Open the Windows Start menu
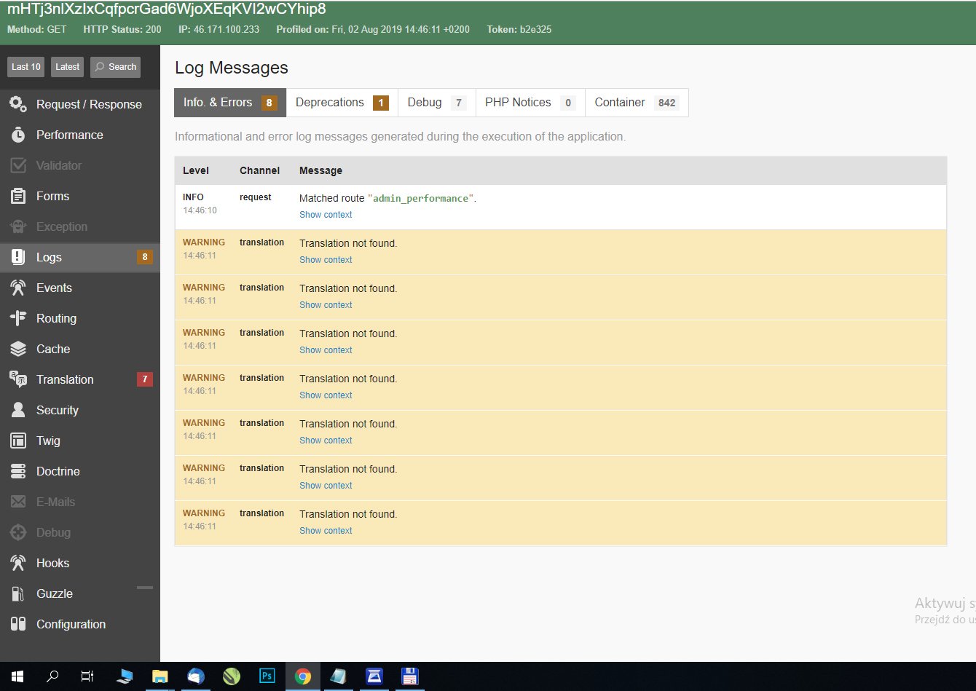 (x=17, y=676)
